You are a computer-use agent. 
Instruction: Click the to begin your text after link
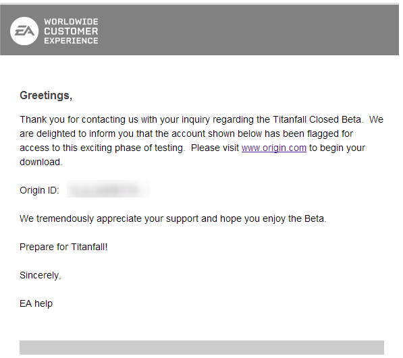(x=337, y=148)
